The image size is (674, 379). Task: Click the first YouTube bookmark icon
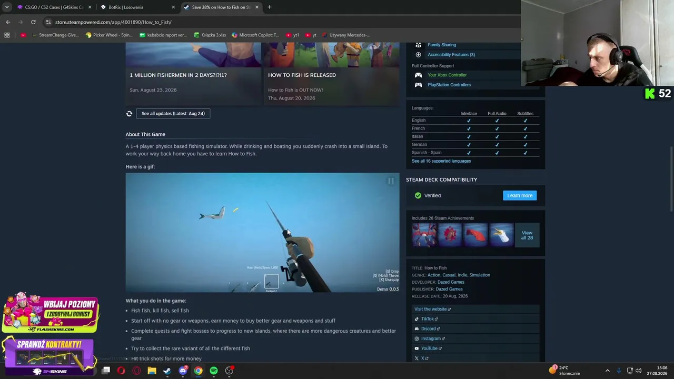[x=23, y=35]
